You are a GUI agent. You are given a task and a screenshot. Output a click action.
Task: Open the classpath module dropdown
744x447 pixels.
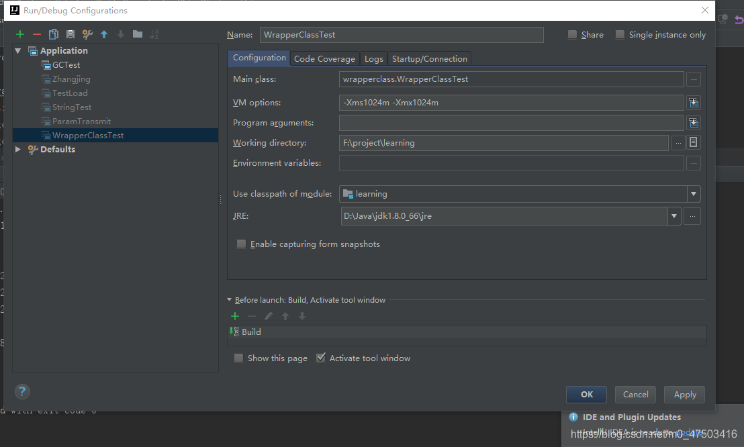pos(693,193)
